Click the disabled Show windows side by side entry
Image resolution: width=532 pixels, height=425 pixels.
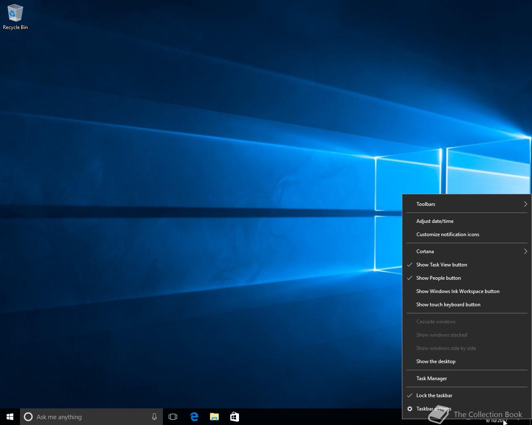[467, 348]
